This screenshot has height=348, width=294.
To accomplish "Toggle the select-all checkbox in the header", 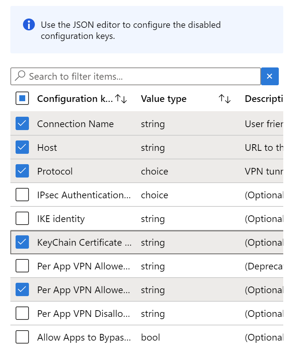I will [22, 98].
